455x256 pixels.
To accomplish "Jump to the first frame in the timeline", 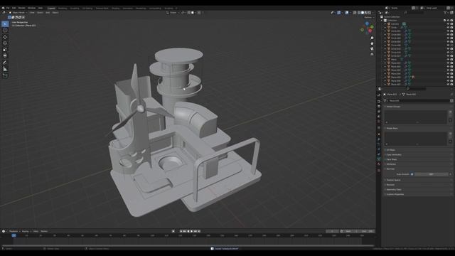I will click(x=181, y=231).
